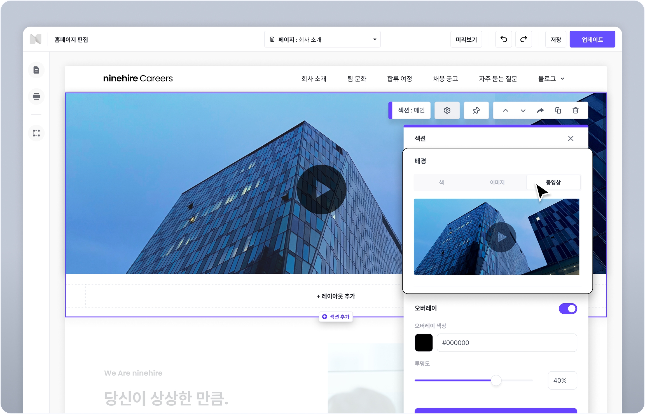This screenshot has height=414, width=645.
Task: Click the share/forward arrow icon
Action: coord(540,110)
